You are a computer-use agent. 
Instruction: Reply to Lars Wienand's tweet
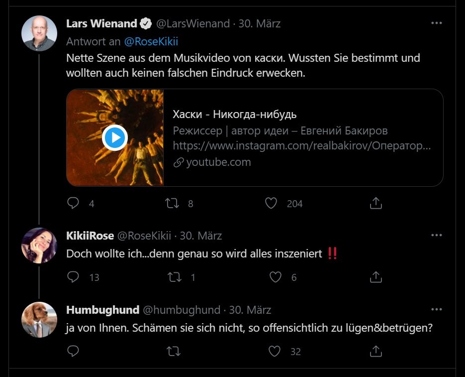[73, 203]
